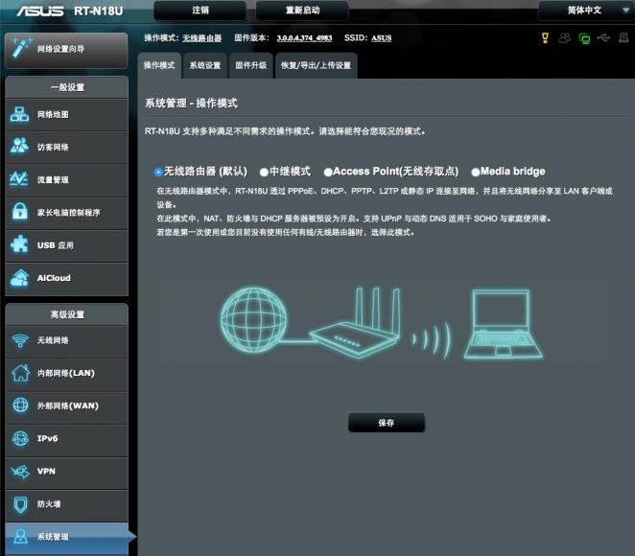Switch to the 操作模式 tab
635x556 pixels.
[x=159, y=65]
